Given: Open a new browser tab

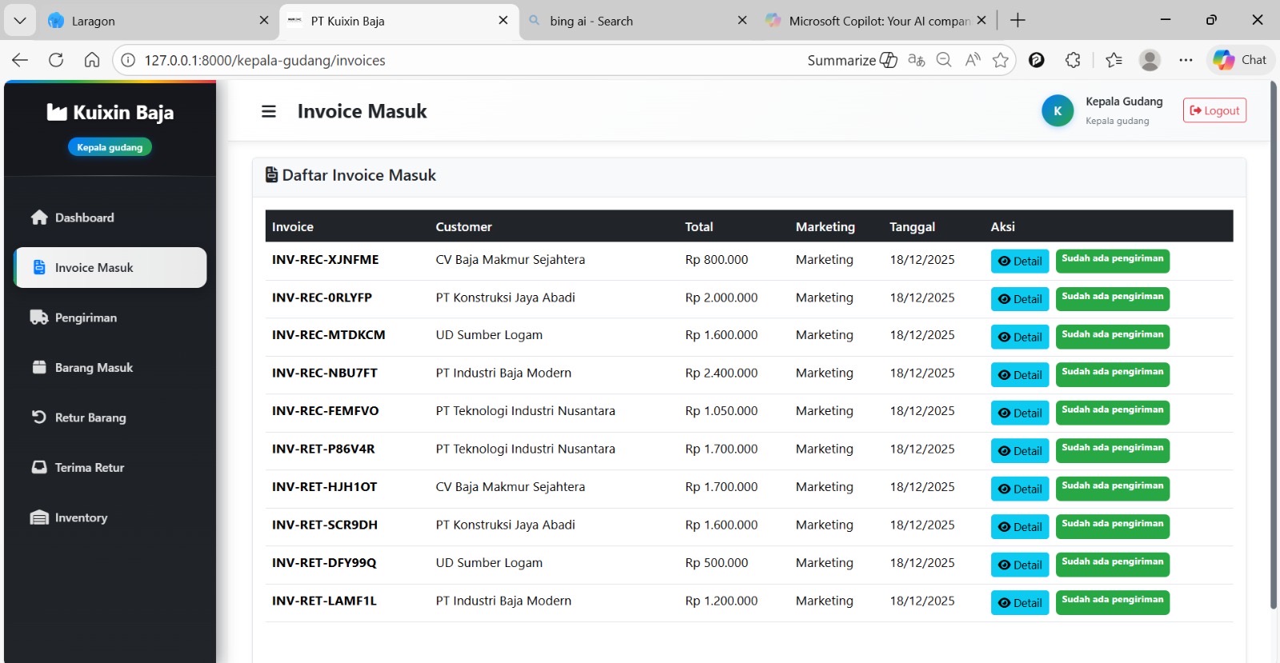Looking at the screenshot, I should coord(1018,21).
